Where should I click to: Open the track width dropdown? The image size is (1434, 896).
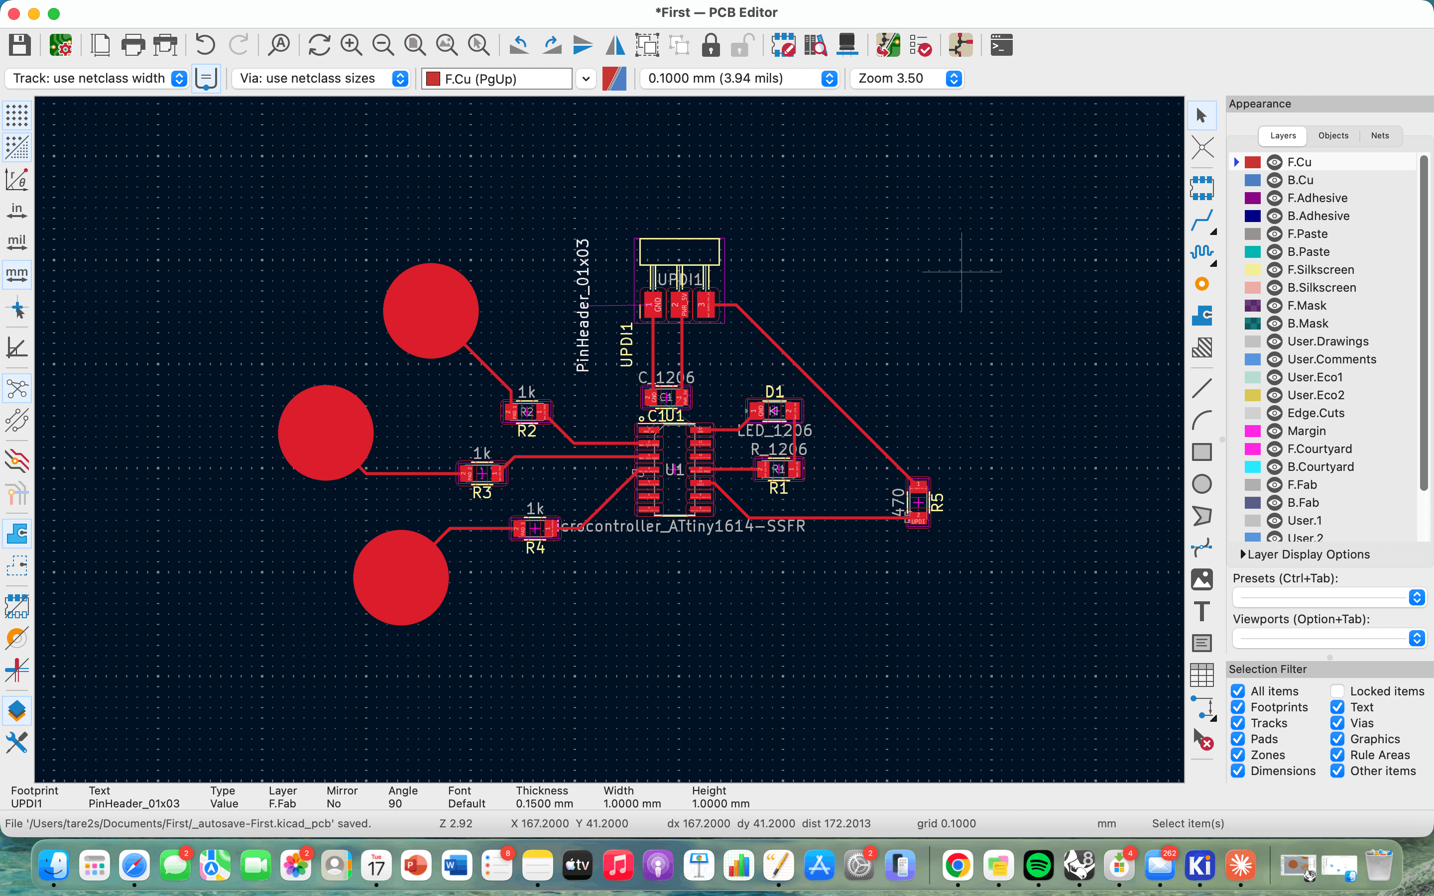[x=179, y=78]
